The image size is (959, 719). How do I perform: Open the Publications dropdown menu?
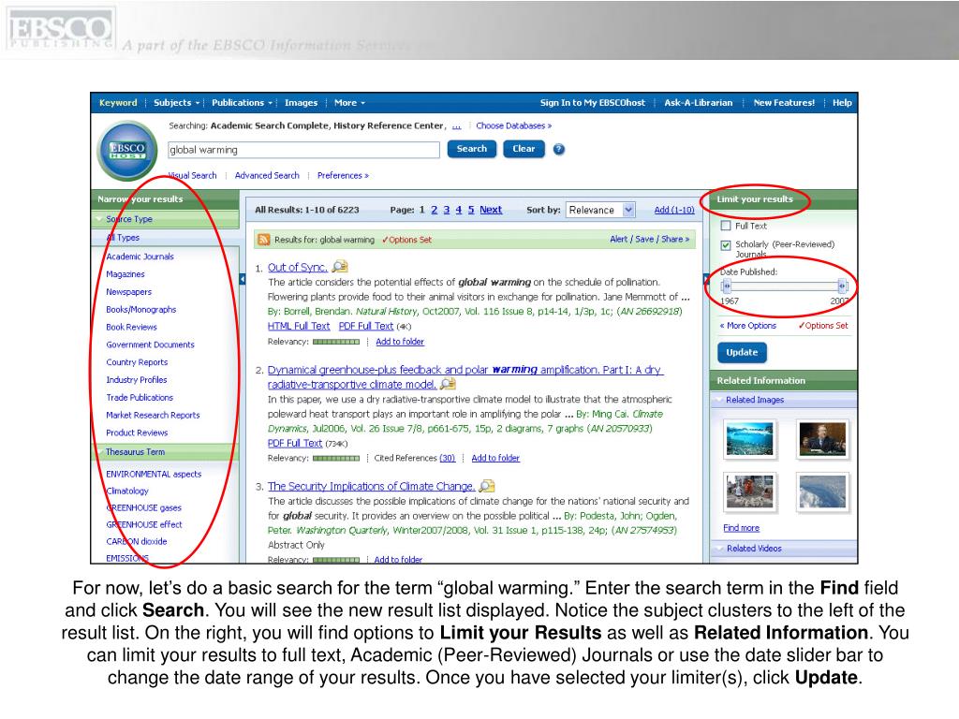tap(242, 103)
